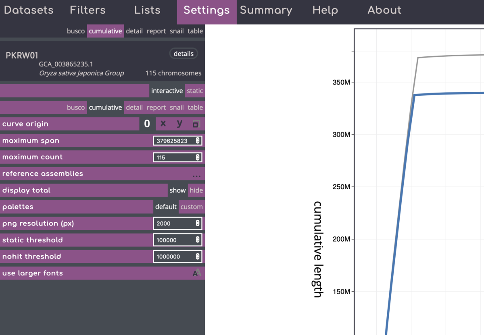Choose the custom palette
484x335 pixels.
pos(192,207)
